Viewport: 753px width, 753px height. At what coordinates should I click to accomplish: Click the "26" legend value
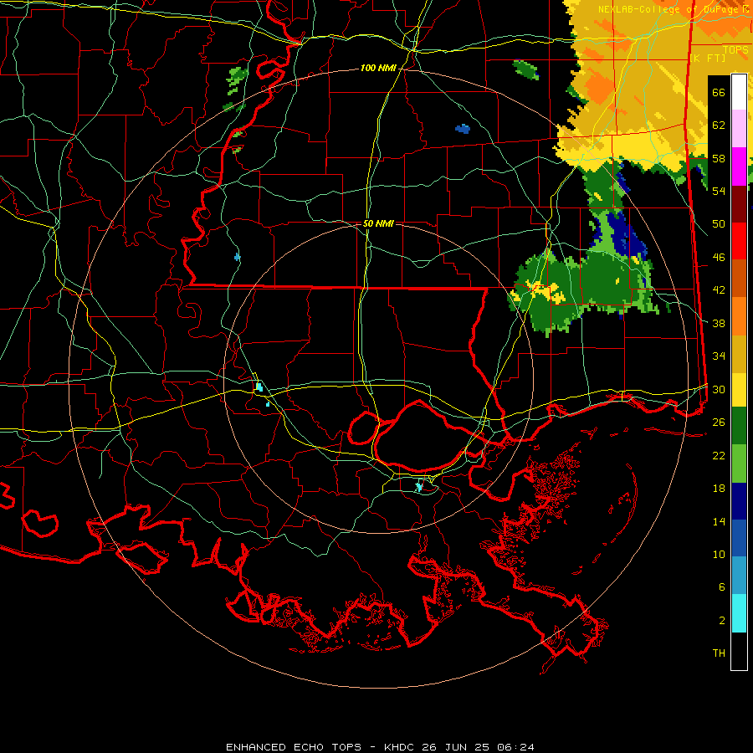click(x=719, y=423)
